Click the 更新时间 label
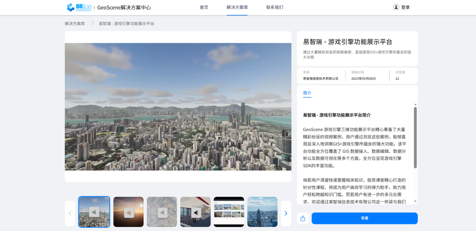This screenshot has width=476, height=231. [x=357, y=73]
